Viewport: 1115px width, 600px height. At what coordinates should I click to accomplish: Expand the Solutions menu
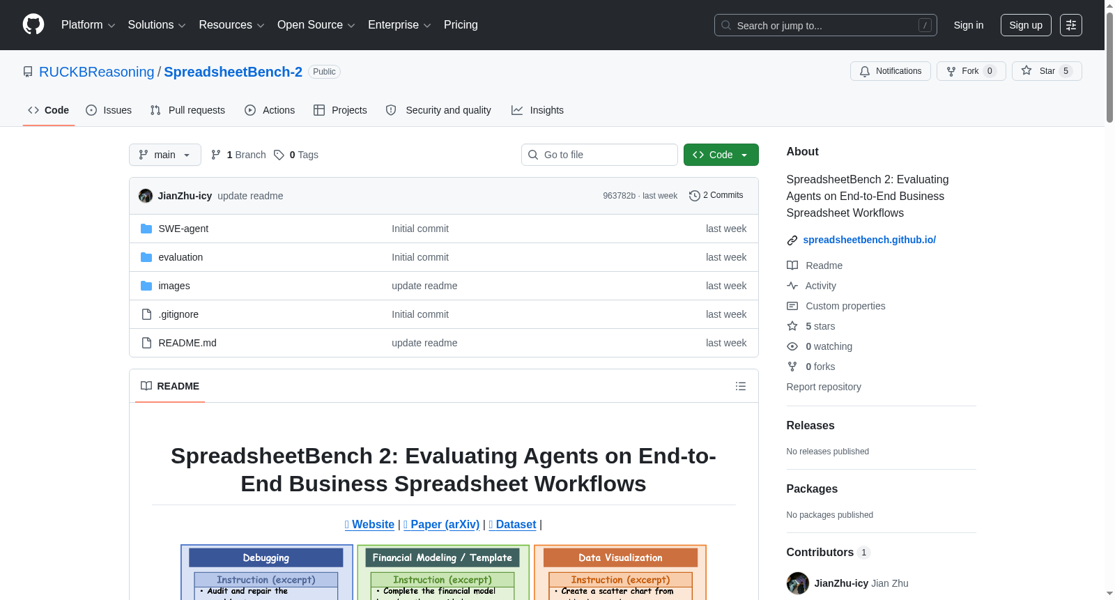(x=157, y=25)
